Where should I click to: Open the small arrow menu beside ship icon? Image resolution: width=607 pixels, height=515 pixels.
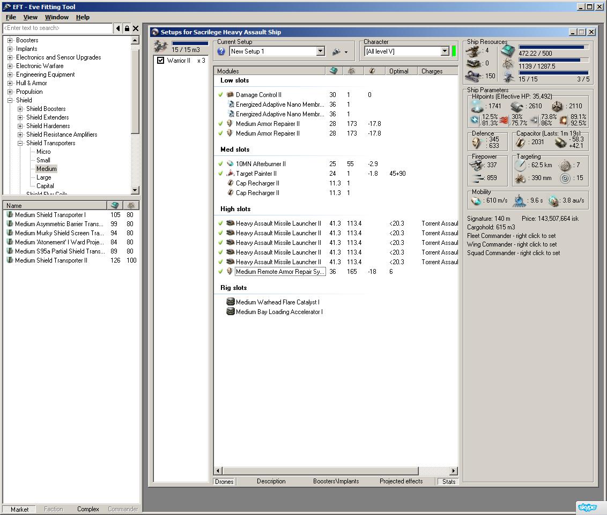tap(346, 52)
